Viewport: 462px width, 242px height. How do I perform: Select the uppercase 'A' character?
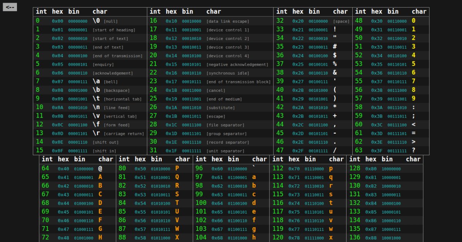tap(100, 177)
